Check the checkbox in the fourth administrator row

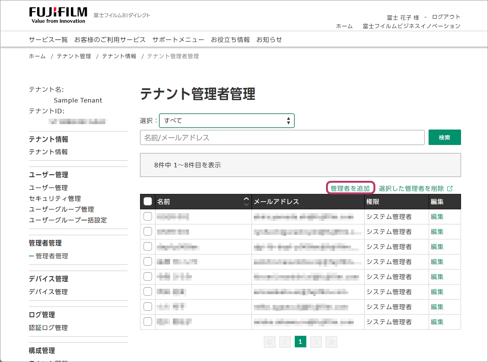148,261
